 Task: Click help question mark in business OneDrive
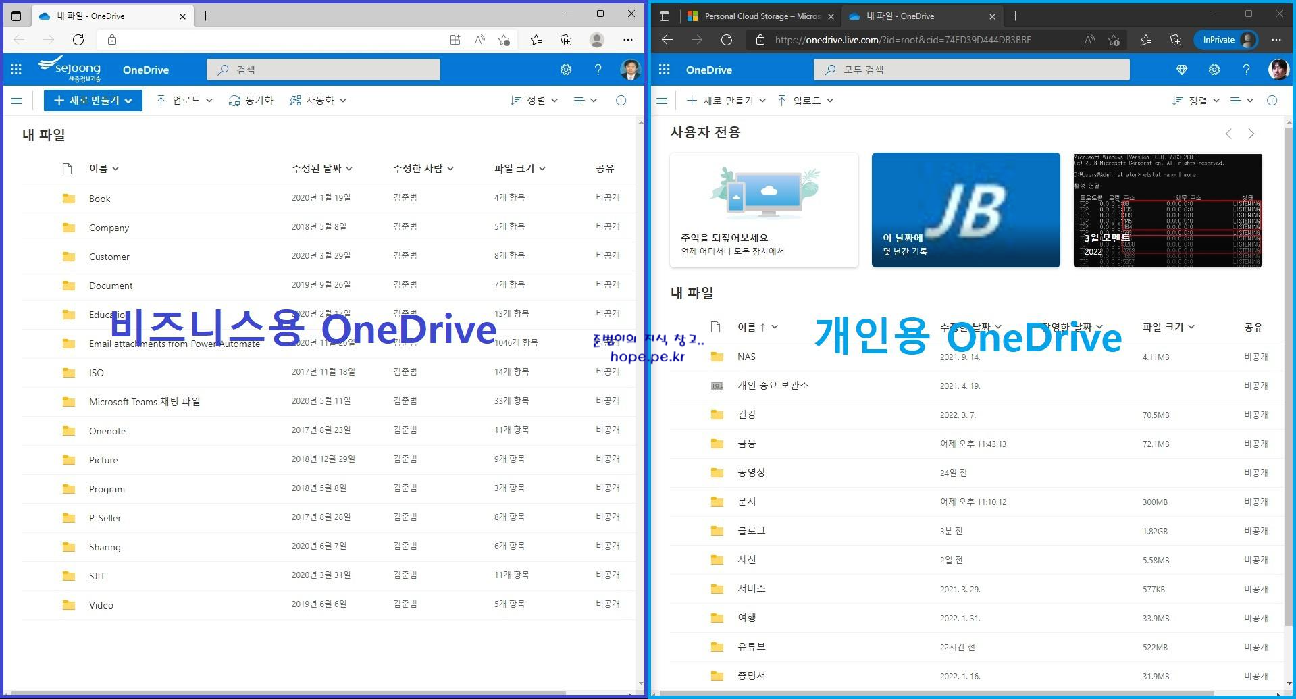click(598, 70)
